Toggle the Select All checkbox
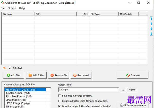The image size is (156, 108). tap(10, 68)
